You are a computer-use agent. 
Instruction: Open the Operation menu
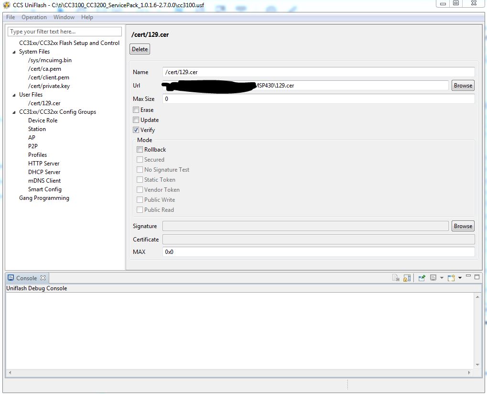coord(34,17)
